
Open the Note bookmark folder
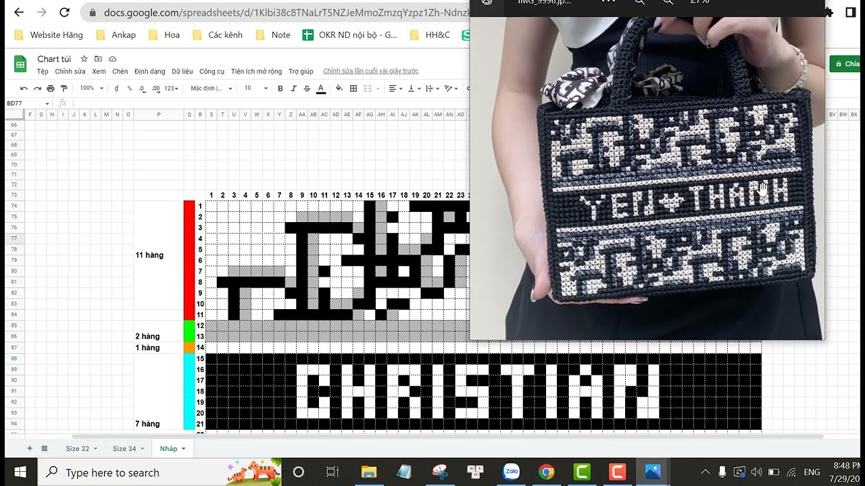pos(273,35)
